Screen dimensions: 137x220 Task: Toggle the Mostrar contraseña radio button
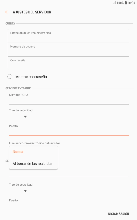click(x=10, y=77)
